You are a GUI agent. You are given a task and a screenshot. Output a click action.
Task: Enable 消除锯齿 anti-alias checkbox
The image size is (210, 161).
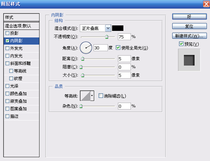[x=101, y=96]
